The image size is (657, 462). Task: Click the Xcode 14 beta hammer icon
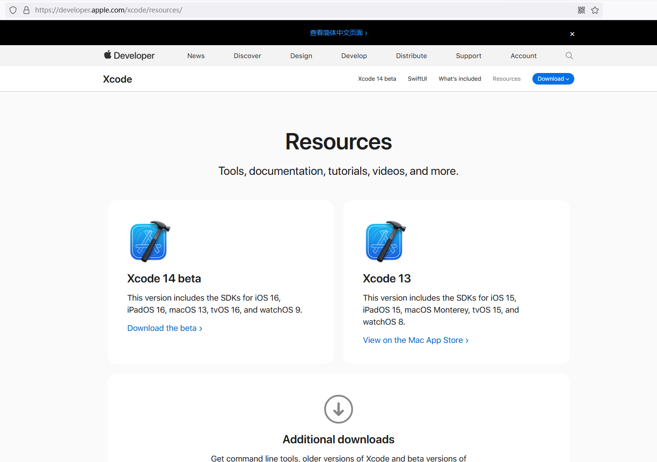click(x=150, y=242)
